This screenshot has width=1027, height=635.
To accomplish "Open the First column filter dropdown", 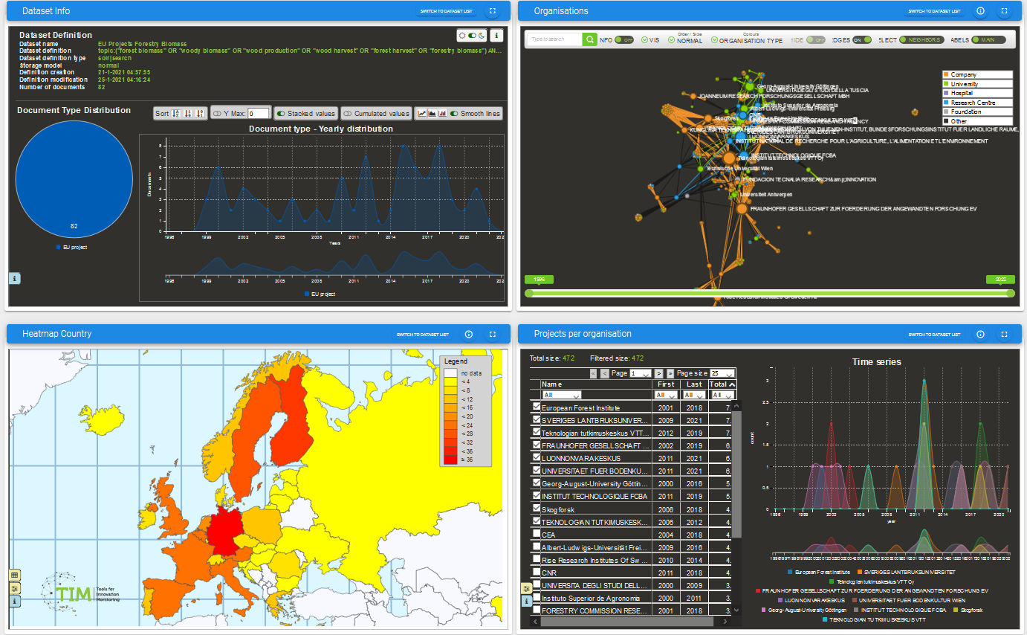I will (665, 396).
